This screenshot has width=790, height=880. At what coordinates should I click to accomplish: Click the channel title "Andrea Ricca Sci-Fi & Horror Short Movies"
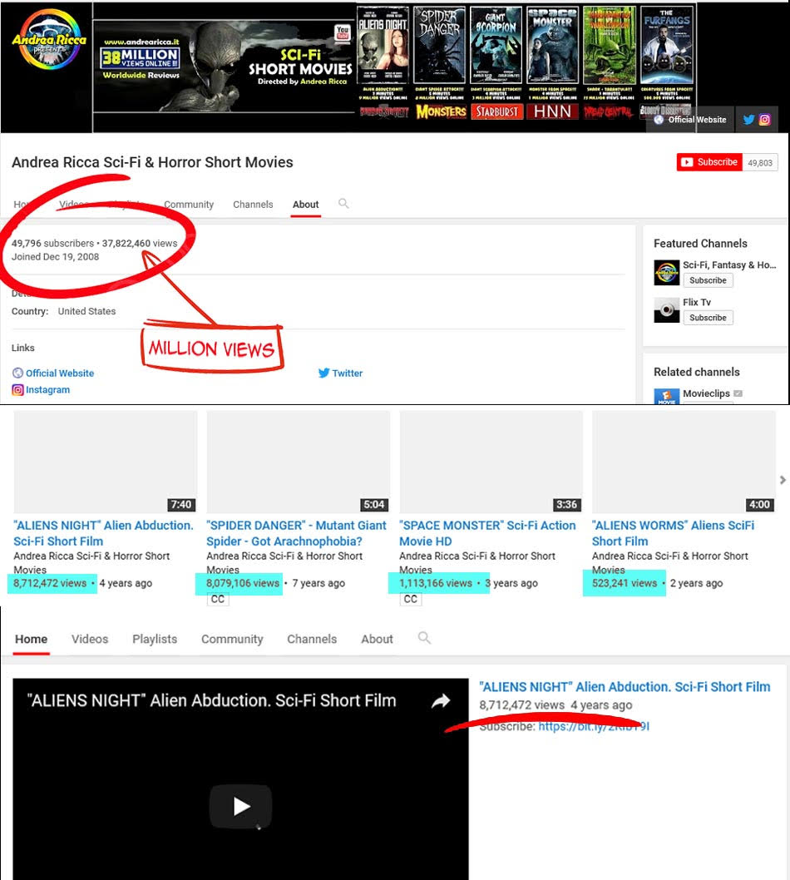152,162
